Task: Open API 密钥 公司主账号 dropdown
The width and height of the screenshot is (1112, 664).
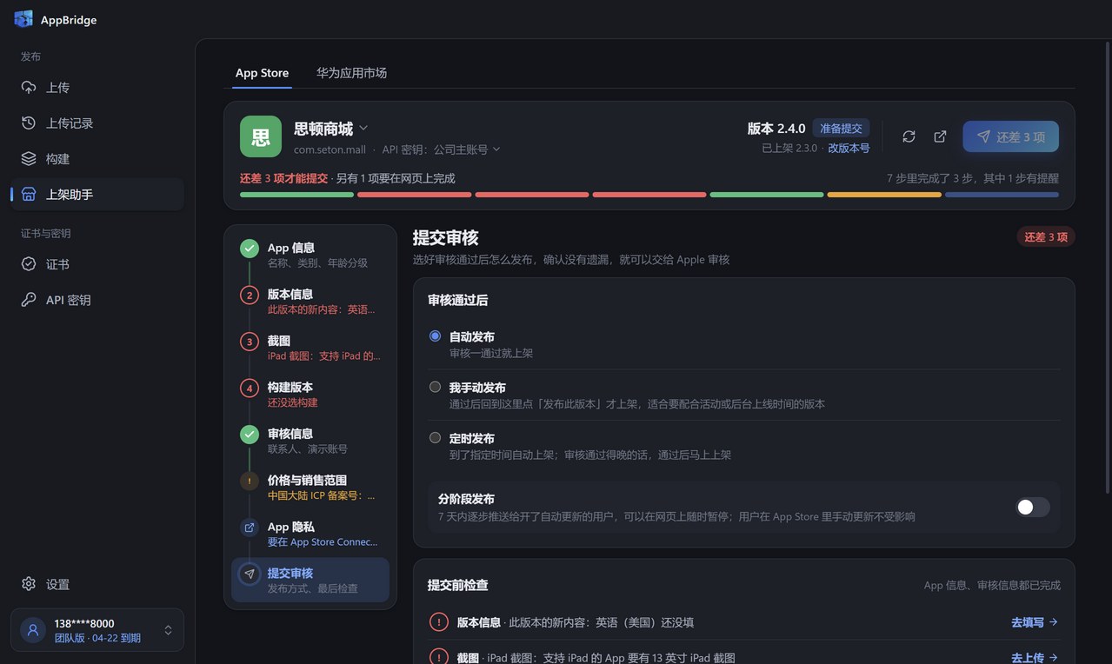Action: point(441,149)
